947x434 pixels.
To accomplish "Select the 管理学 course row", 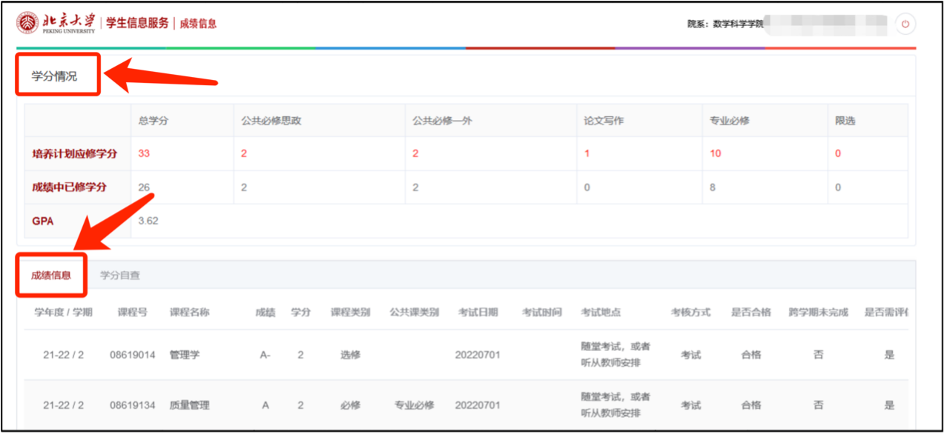I will [x=185, y=355].
